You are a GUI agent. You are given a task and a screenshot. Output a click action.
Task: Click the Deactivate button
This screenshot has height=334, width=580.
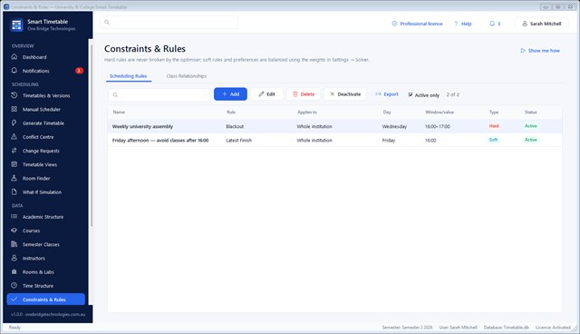click(345, 94)
